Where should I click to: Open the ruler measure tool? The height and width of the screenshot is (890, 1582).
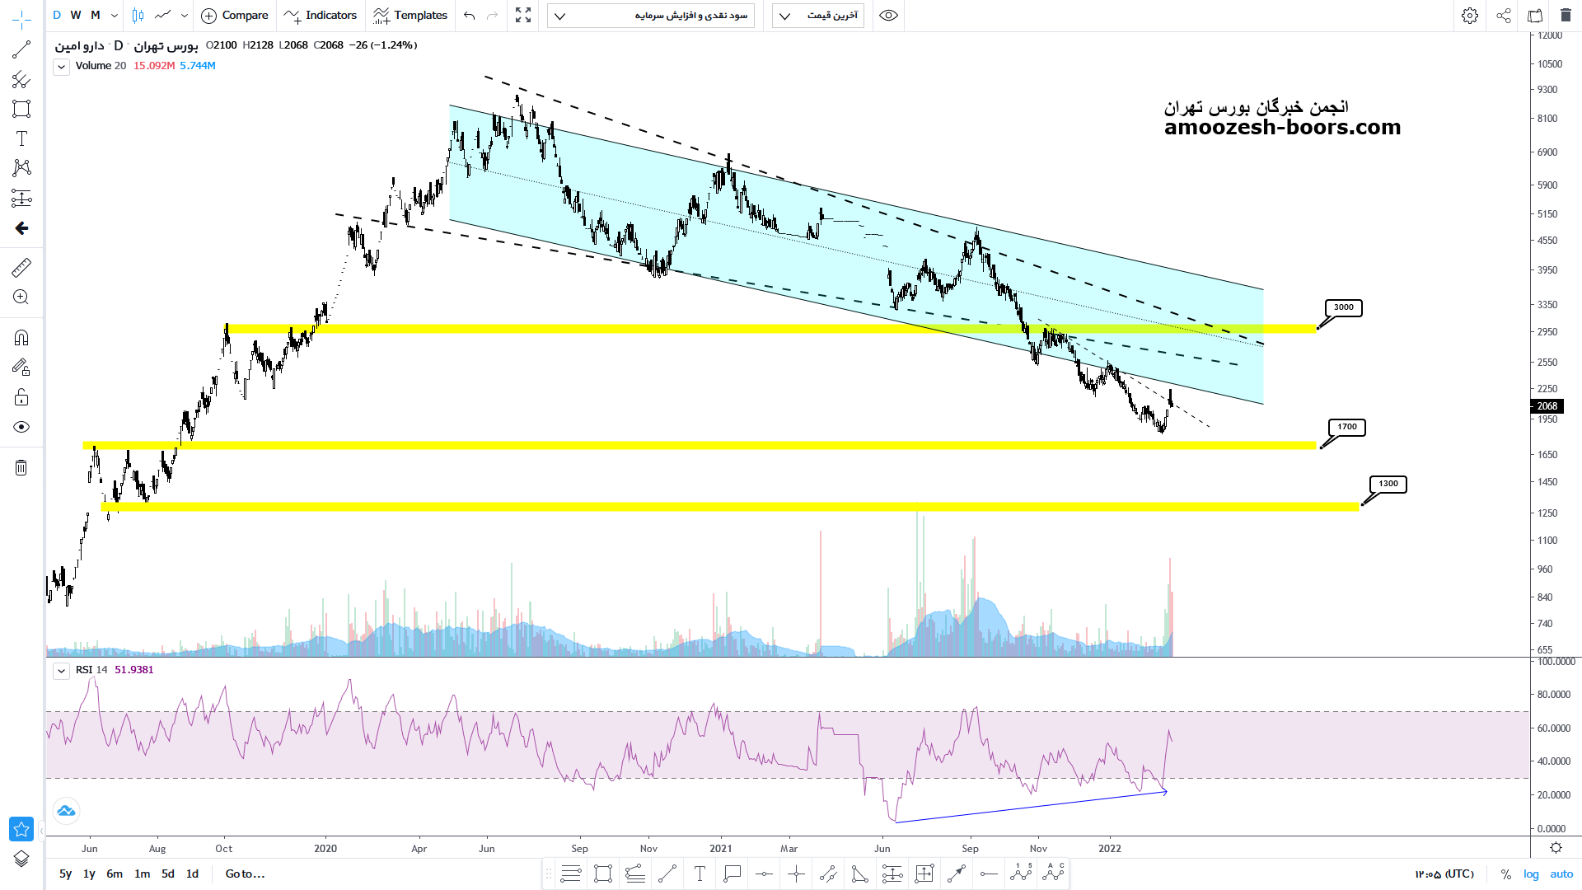tap(21, 267)
